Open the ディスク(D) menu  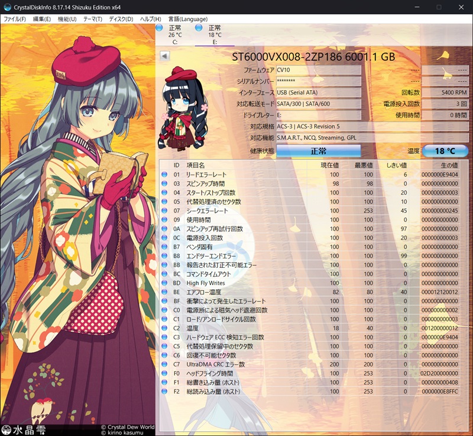[121, 19]
